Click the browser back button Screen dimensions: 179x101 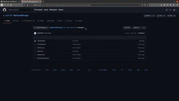tap(2, 5)
